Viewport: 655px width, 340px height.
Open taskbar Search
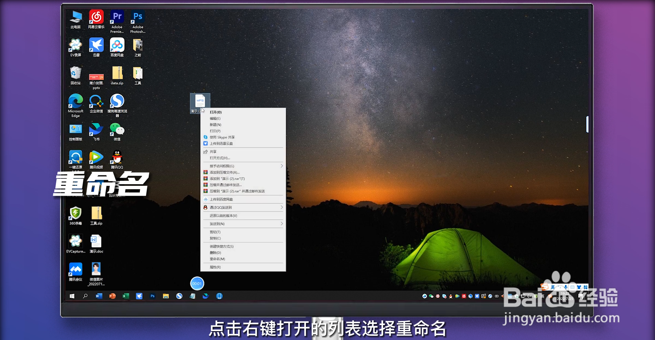(85, 296)
